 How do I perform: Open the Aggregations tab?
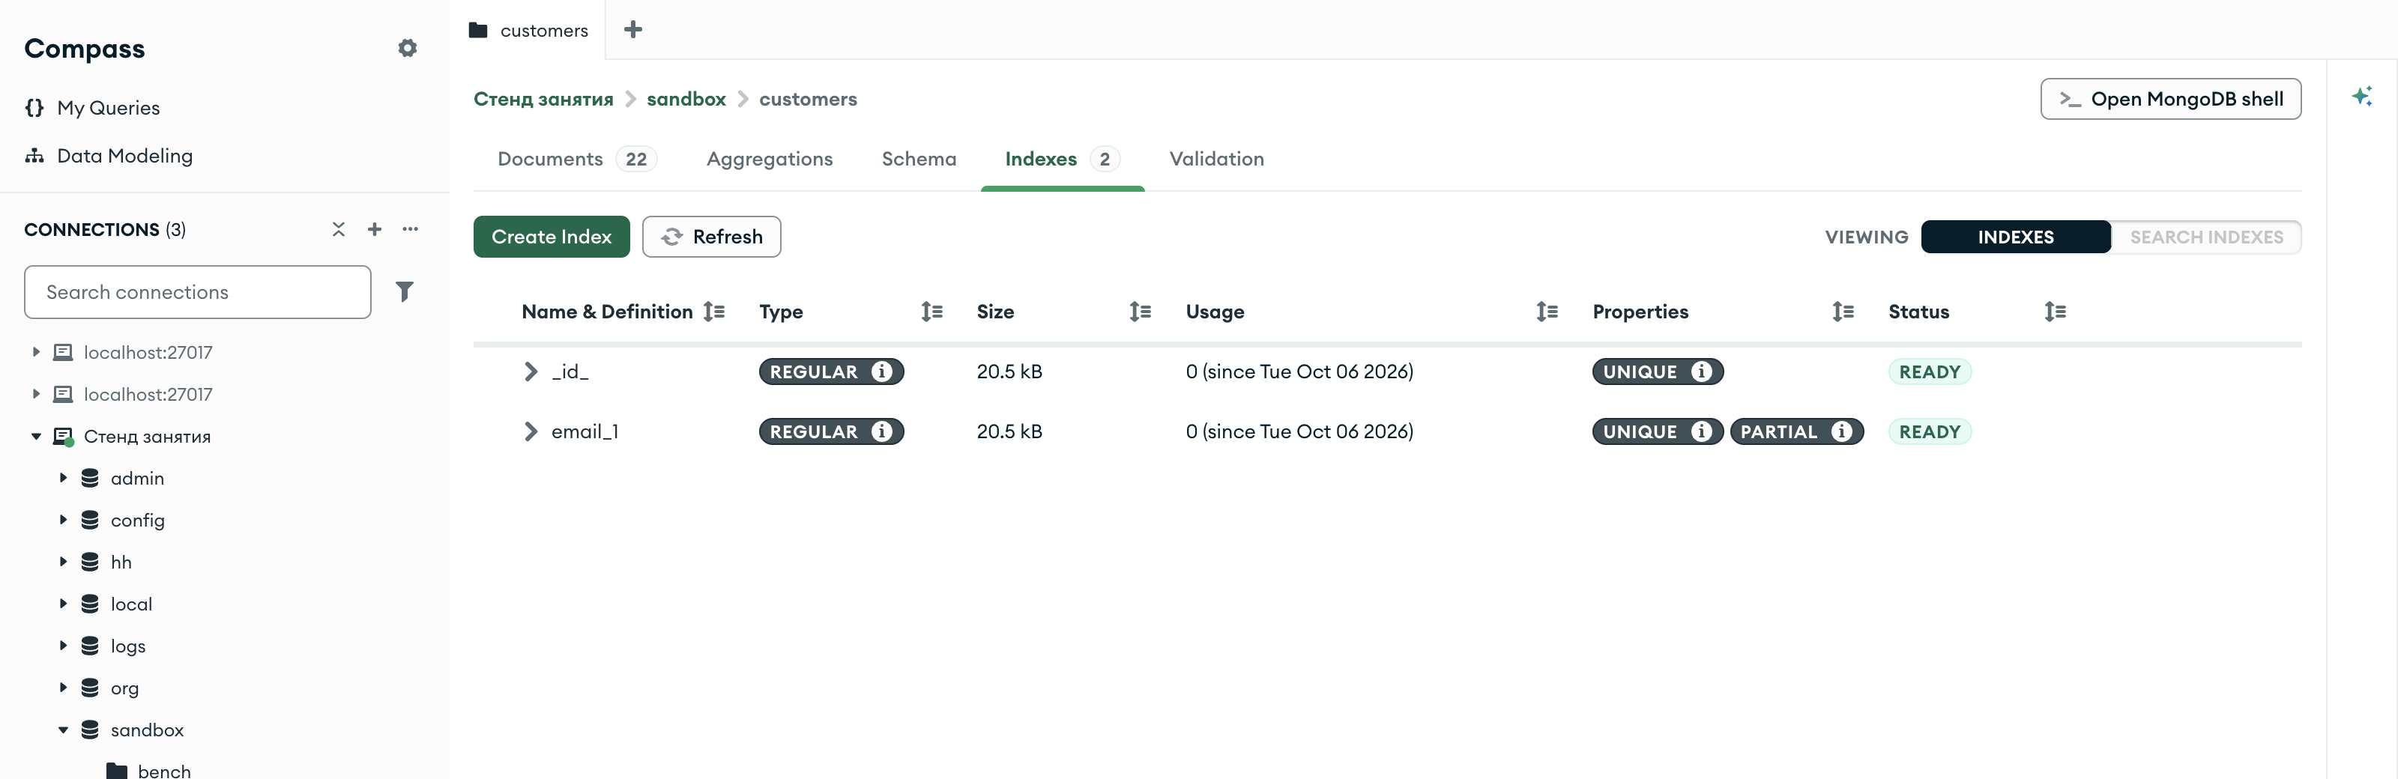(x=770, y=159)
